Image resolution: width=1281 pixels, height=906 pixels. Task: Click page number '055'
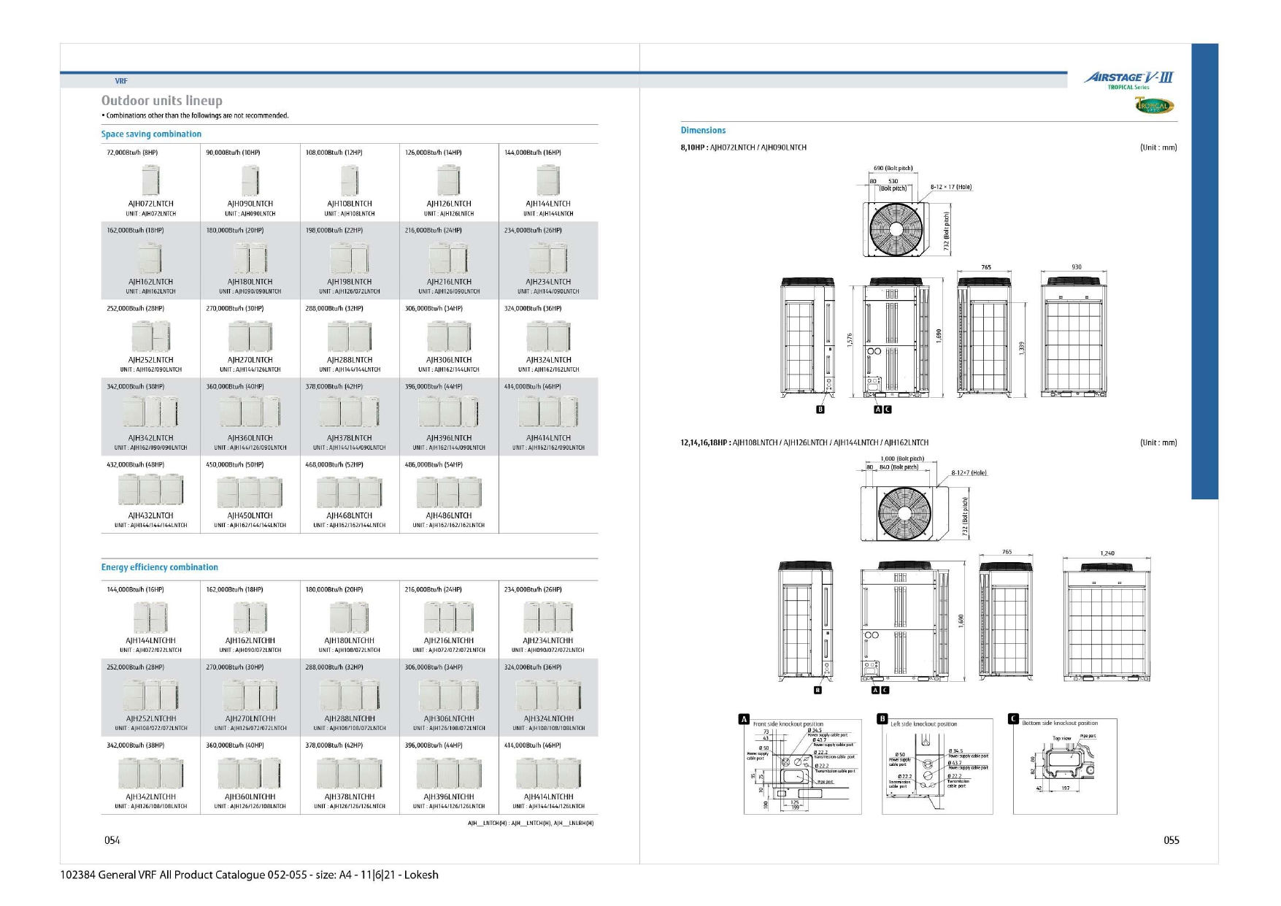(1171, 841)
